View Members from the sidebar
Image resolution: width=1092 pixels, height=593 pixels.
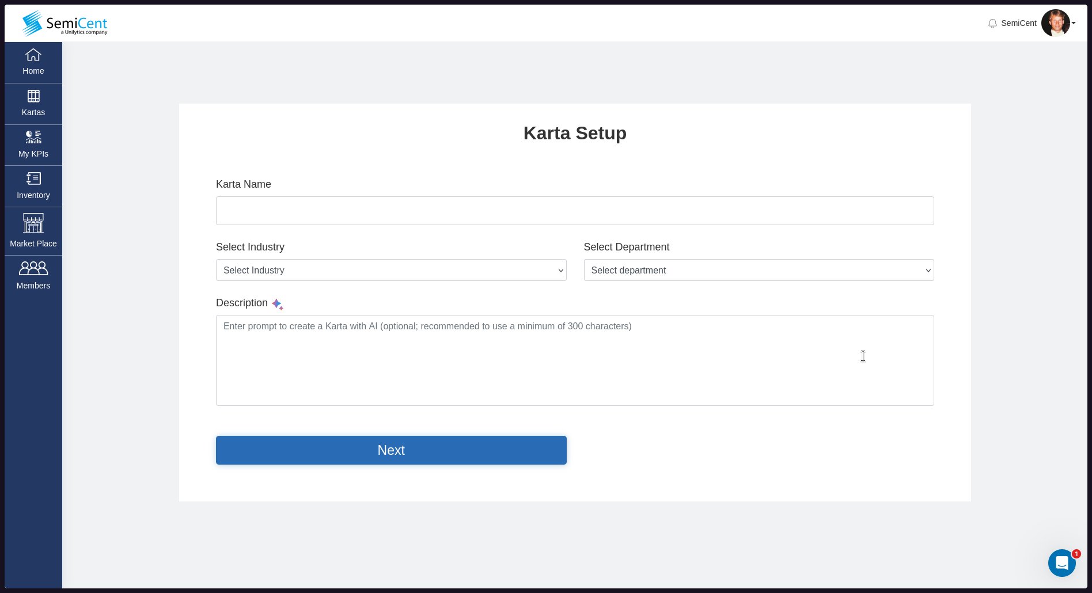pos(33,275)
